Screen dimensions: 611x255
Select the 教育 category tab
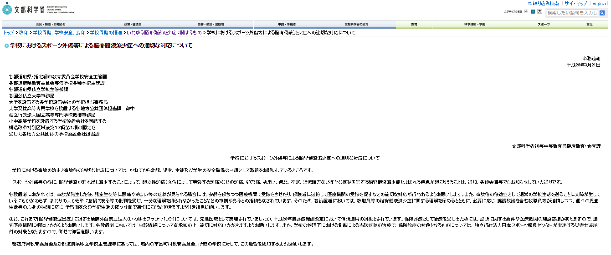pos(414,25)
